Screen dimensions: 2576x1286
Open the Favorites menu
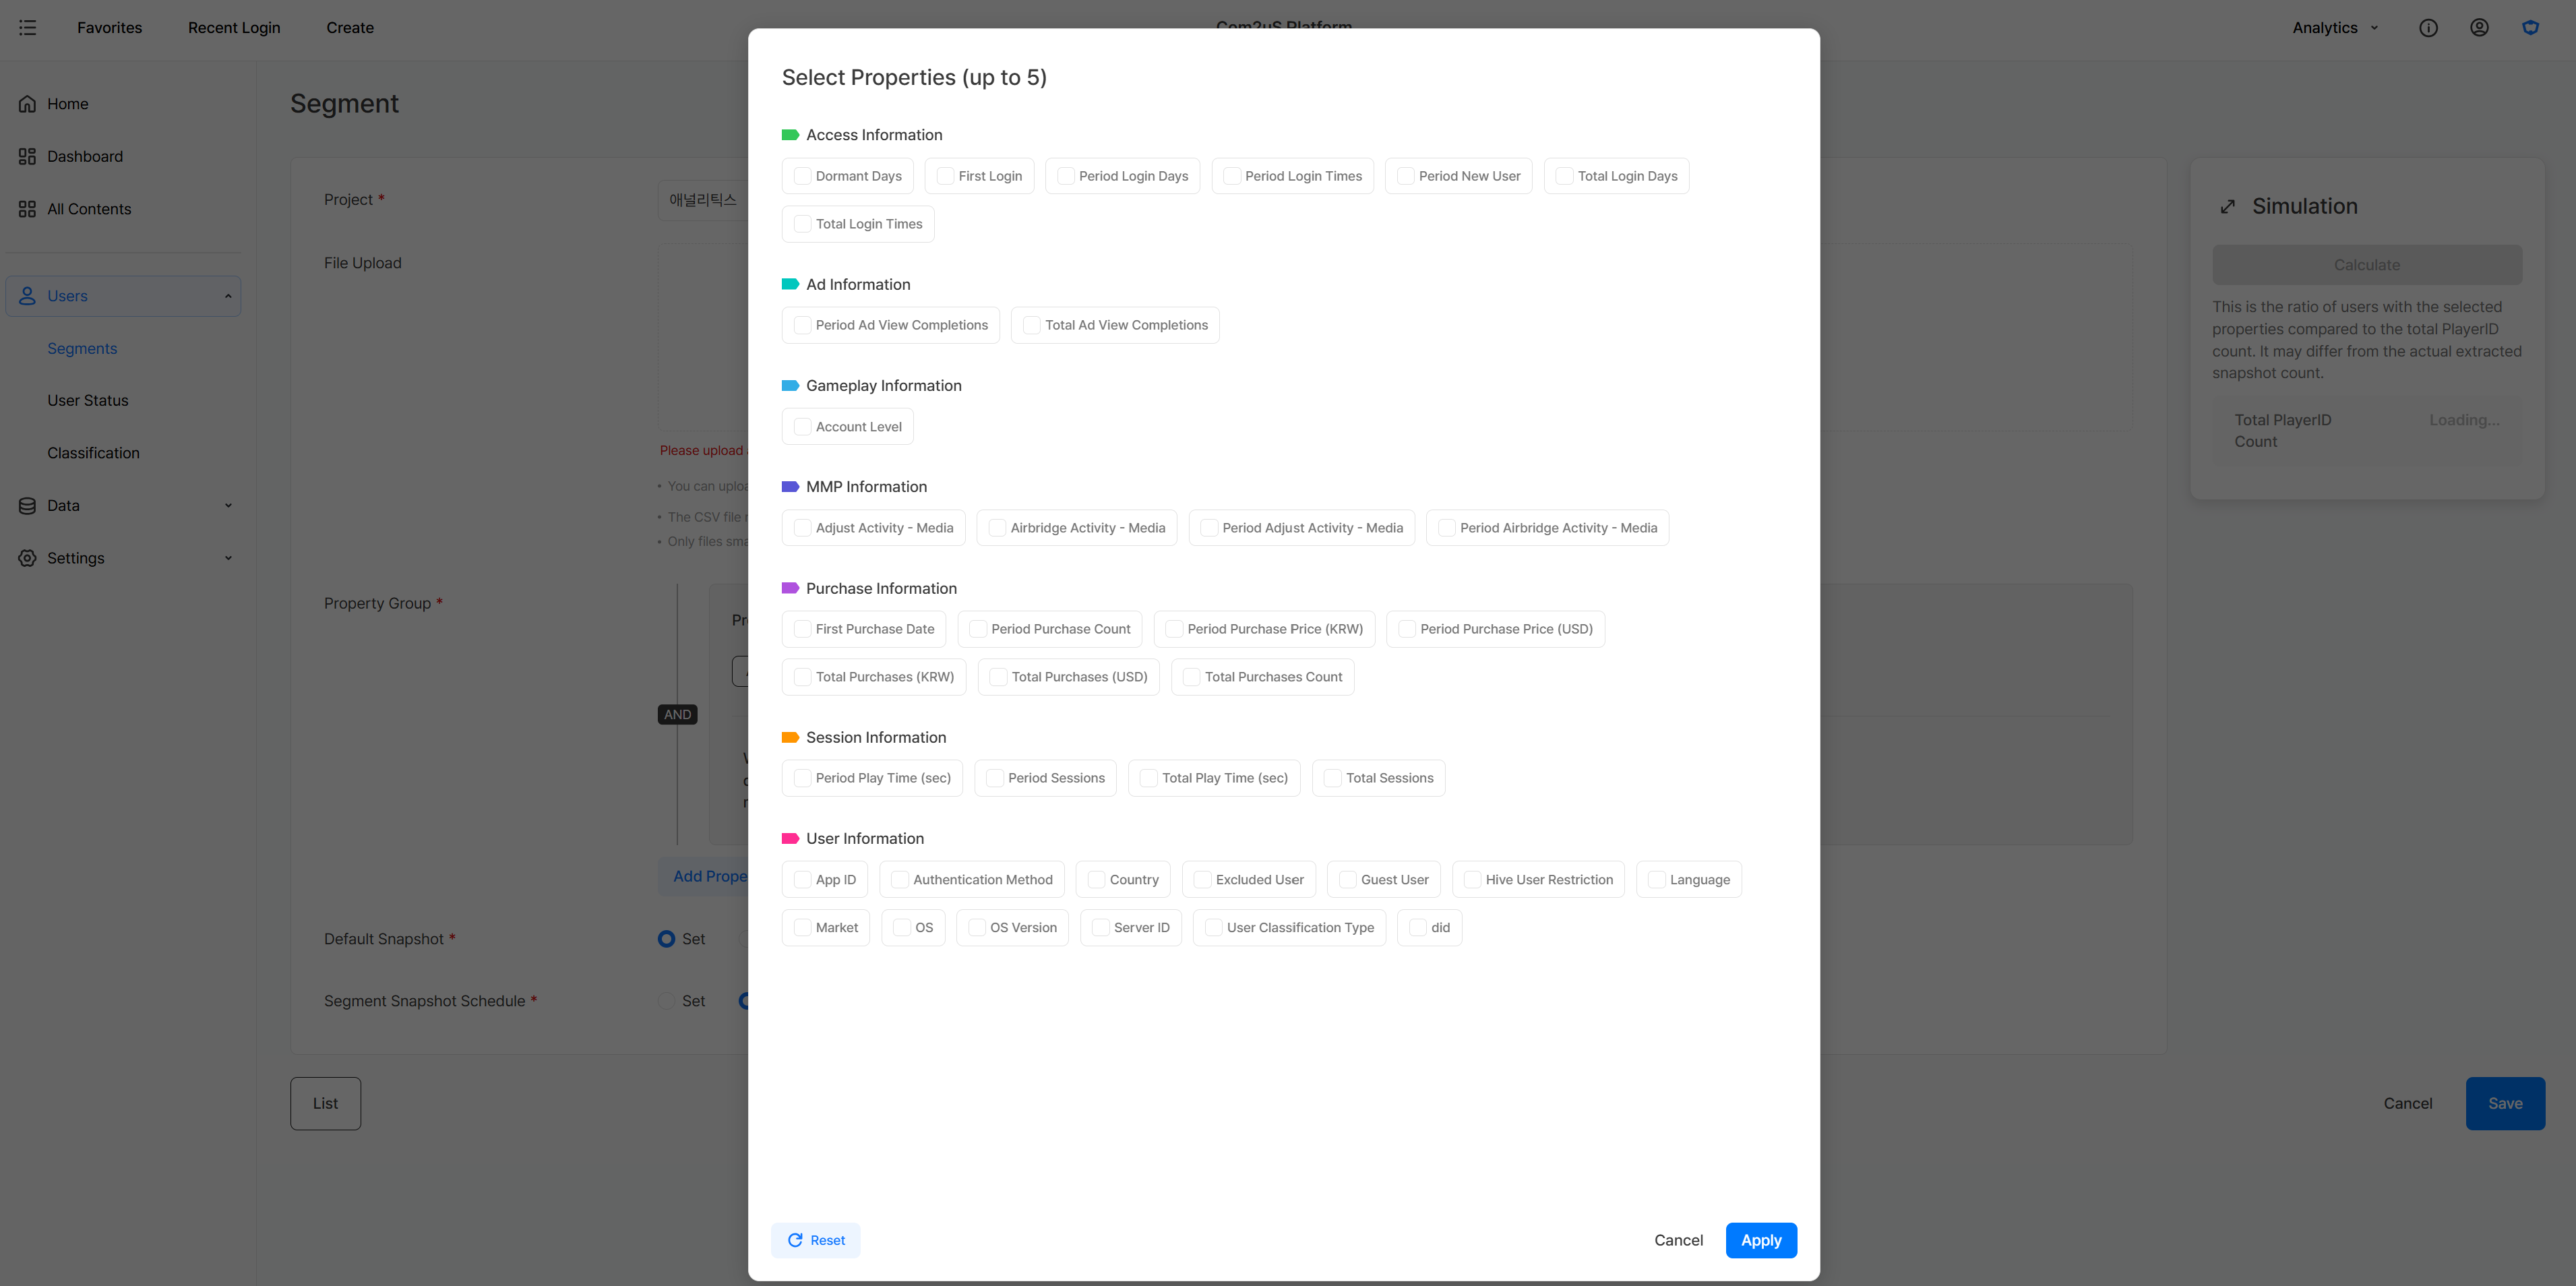pyautogui.click(x=110, y=28)
